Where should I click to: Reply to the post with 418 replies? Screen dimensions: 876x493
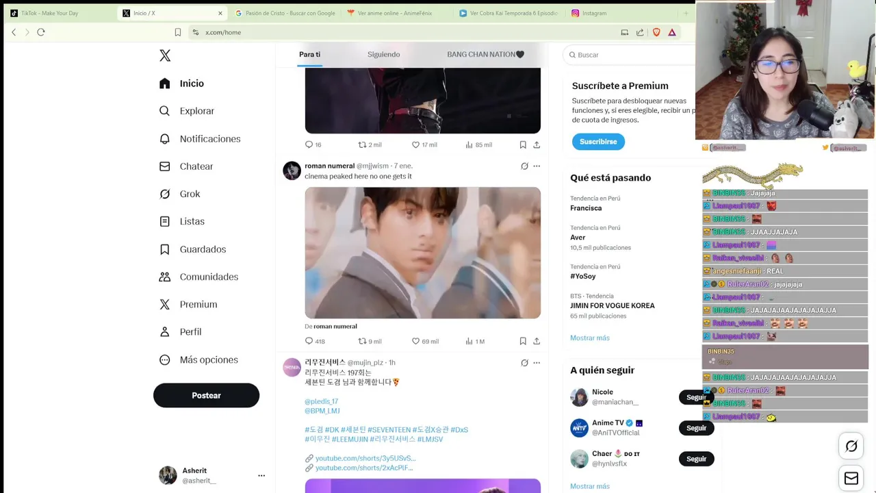315,341
